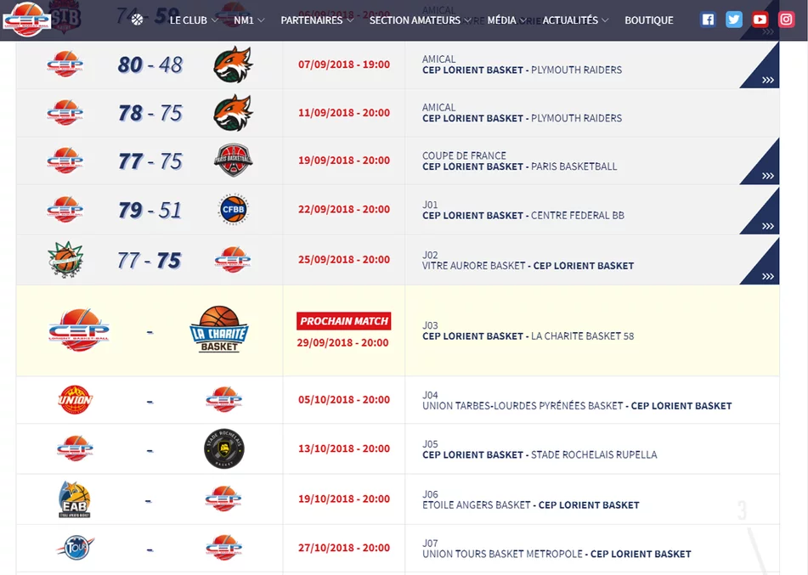The image size is (808, 575).
Task: Click the CFBB team logo
Action: pyautogui.click(x=233, y=210)
